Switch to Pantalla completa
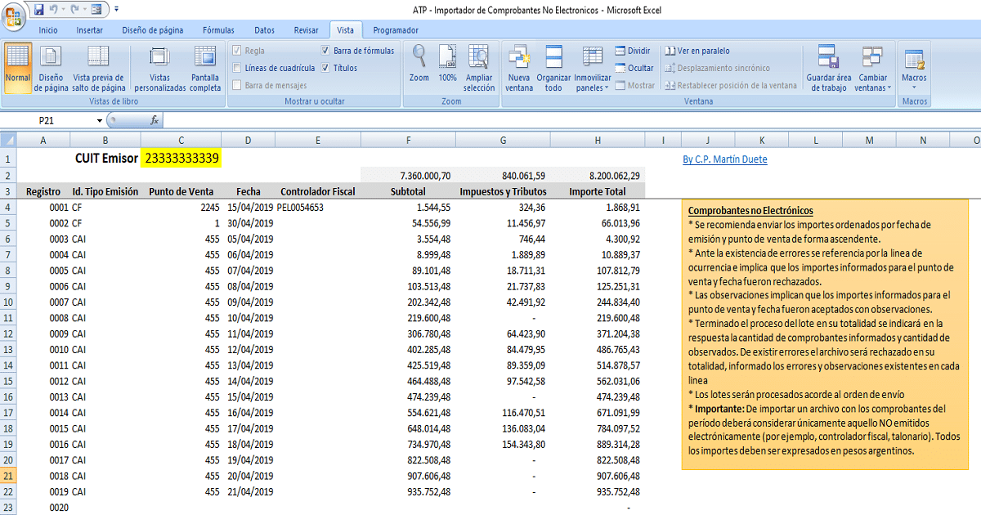981x515 pixels. click(x=205, y=67)
